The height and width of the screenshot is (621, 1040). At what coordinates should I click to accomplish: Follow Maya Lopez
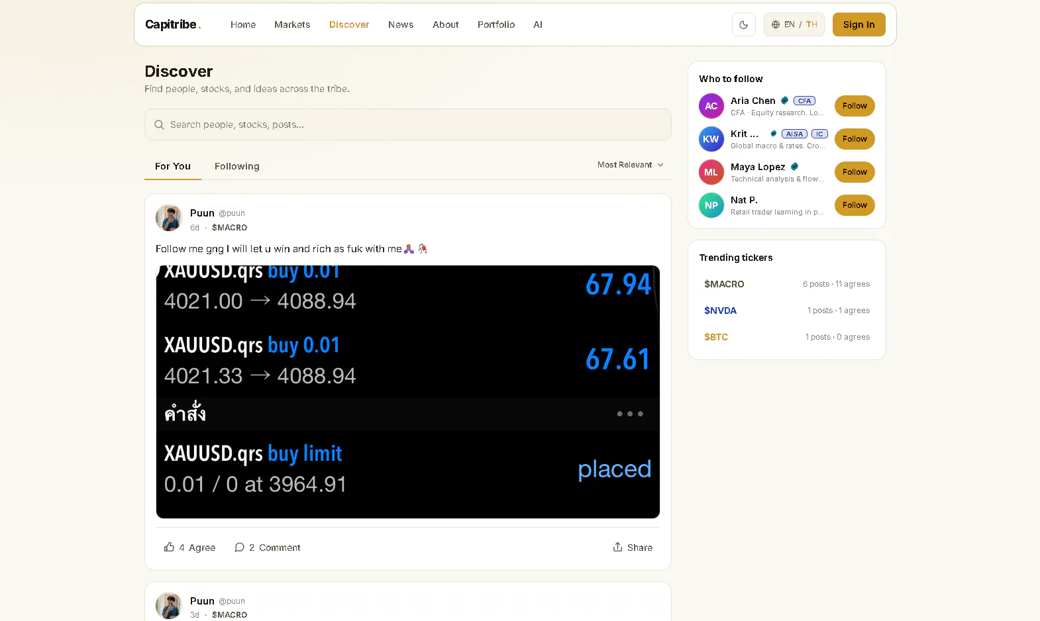click(855, 172)
